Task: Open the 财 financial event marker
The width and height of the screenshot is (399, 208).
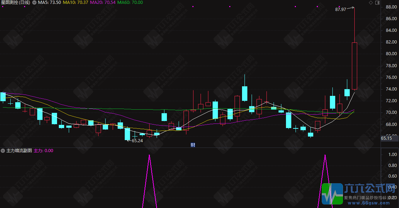Action: (x=193, y=145)
